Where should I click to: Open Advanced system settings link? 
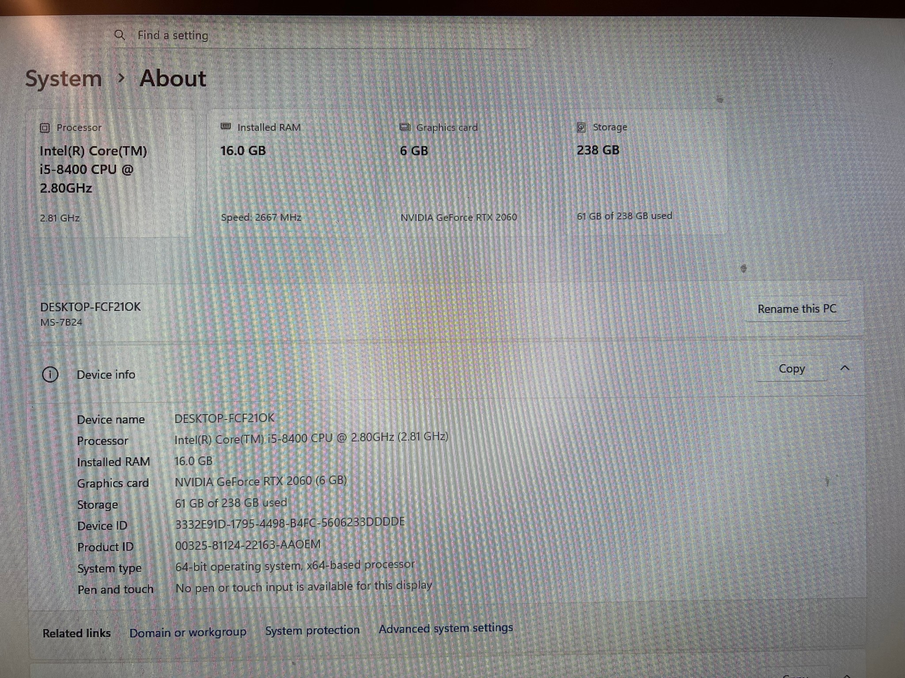446,628
